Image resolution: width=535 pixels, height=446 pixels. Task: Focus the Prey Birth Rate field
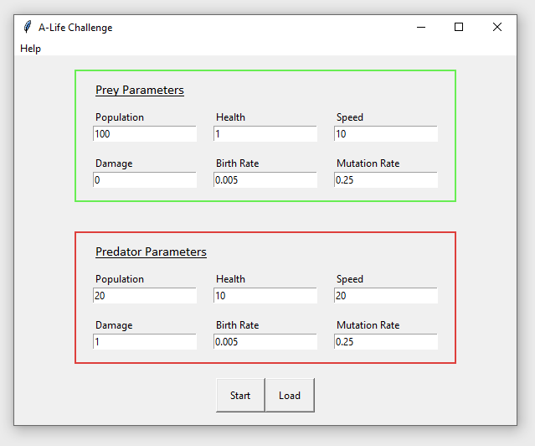click(265, 180)
